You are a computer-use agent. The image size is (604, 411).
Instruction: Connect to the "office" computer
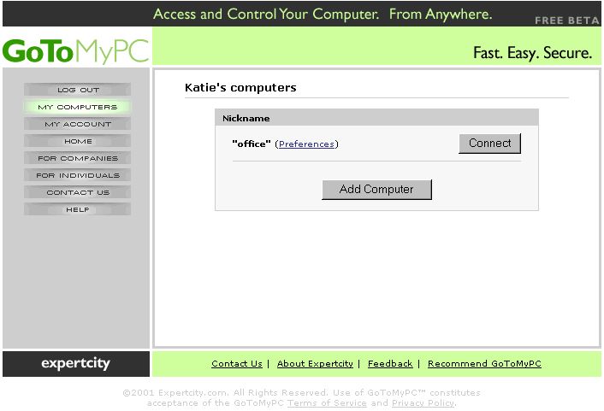[x=489, y=144]
